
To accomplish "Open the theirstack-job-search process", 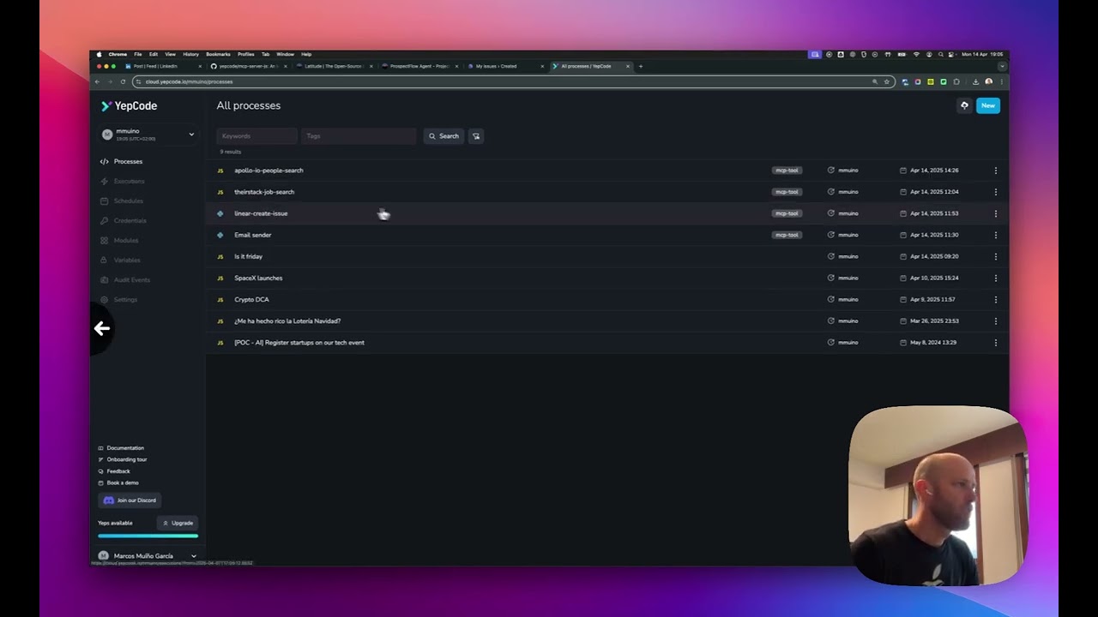I will click(x=264, y=192).
